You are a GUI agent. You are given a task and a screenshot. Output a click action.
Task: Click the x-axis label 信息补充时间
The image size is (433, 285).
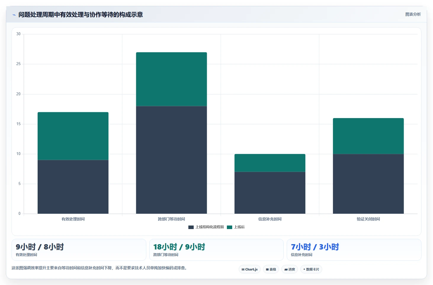pos(270,219)
